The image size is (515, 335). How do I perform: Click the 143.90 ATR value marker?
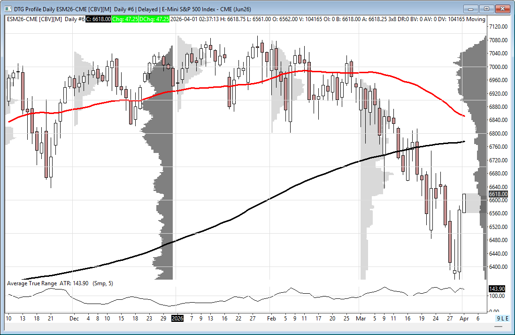pos(498,289)
